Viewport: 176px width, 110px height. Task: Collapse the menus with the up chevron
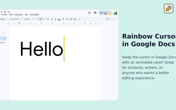coord(115,19)
